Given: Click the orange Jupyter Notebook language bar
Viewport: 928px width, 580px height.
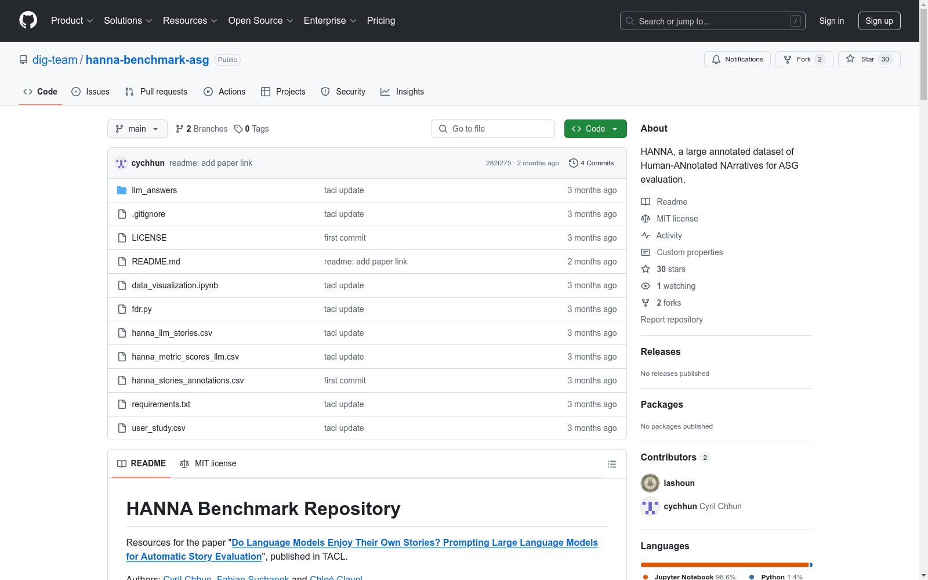Looking at the screenshot, I should (x=724, y=565).
